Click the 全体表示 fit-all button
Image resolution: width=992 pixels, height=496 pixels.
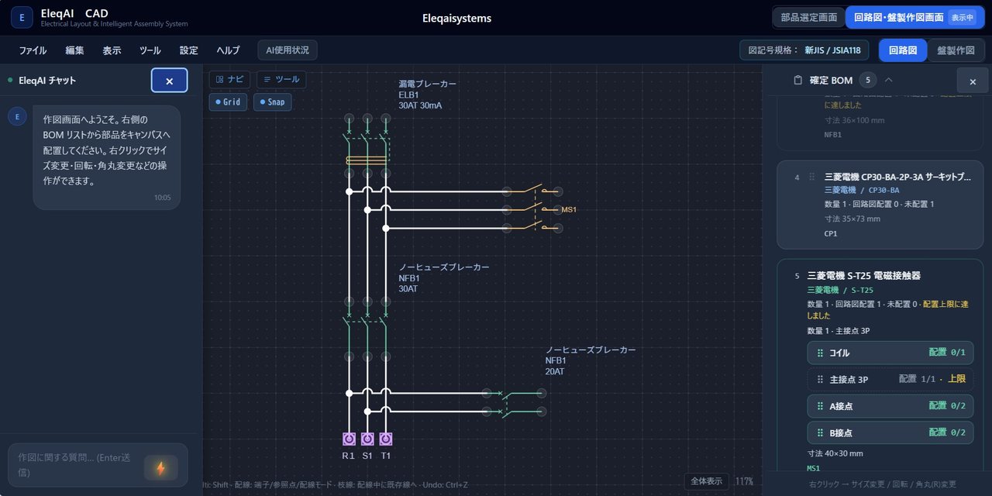(706, 481)
